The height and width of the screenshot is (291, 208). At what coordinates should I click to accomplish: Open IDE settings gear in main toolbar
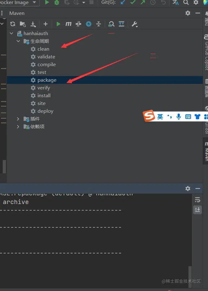[x=196, y=2]
